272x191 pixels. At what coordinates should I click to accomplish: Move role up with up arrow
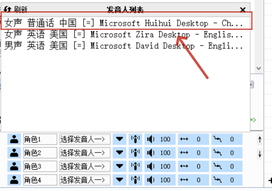point(260,139)
